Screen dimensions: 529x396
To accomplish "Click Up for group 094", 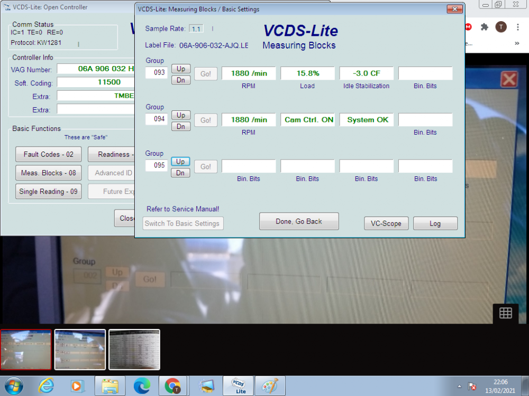I will pos(181,115).
